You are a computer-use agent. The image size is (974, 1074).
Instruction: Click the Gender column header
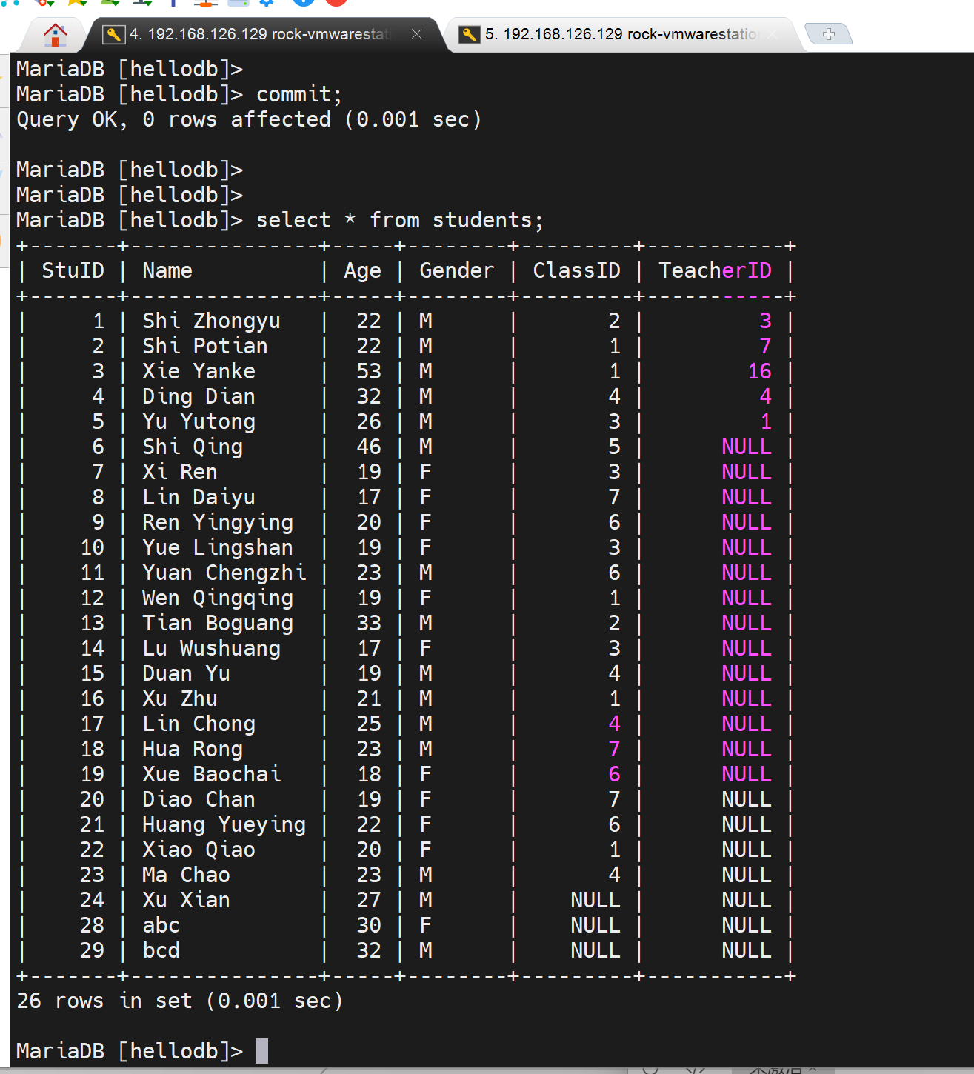pos(456,270)
